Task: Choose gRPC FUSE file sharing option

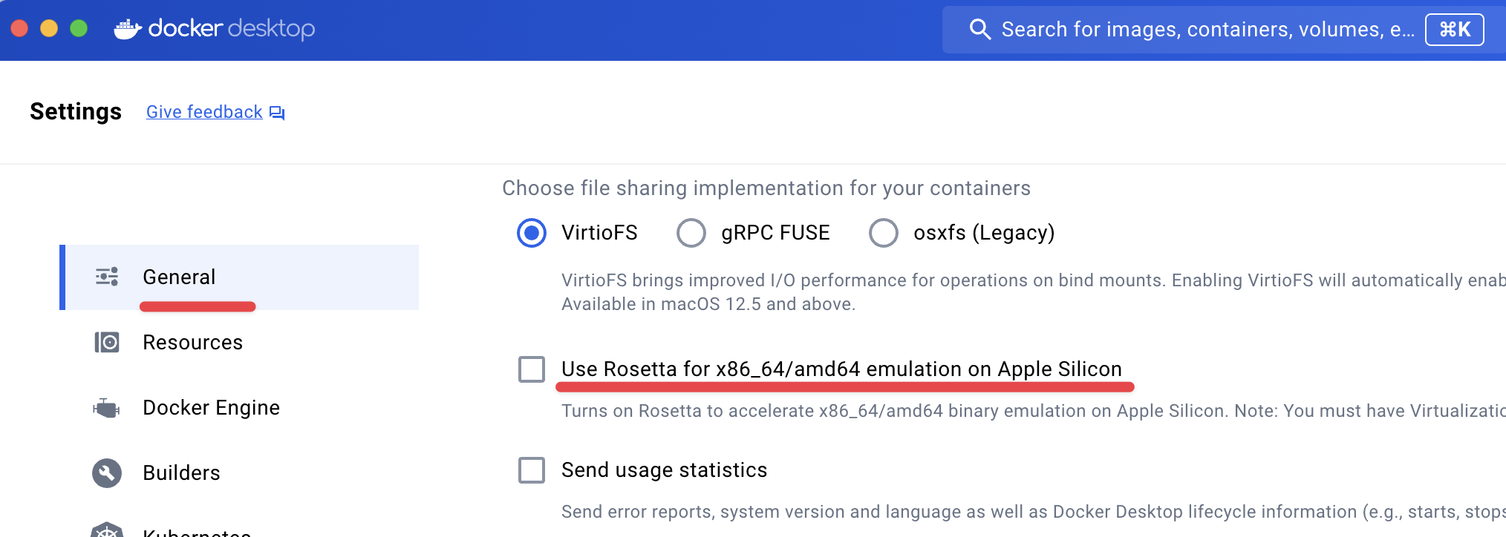Action: (691, 233)
